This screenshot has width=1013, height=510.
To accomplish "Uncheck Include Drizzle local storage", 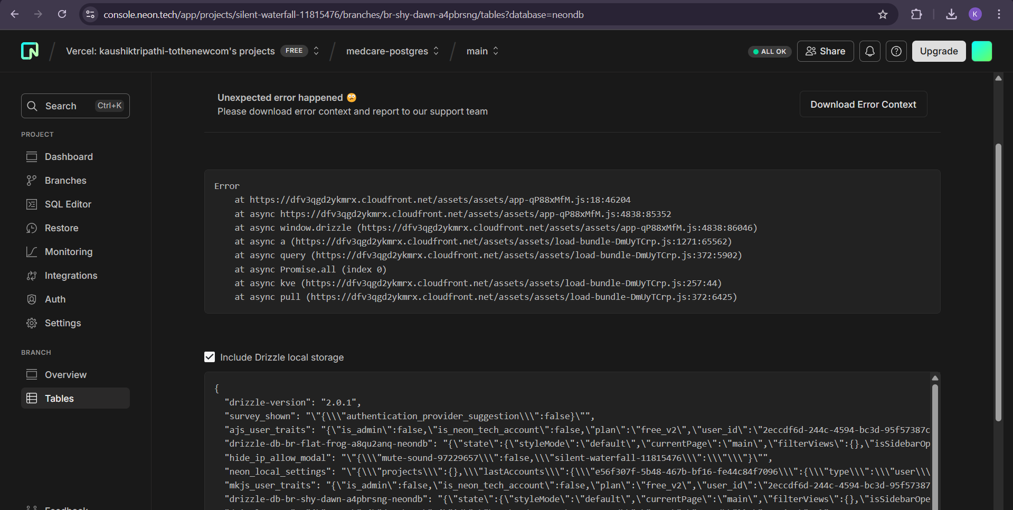I will 210,357.
